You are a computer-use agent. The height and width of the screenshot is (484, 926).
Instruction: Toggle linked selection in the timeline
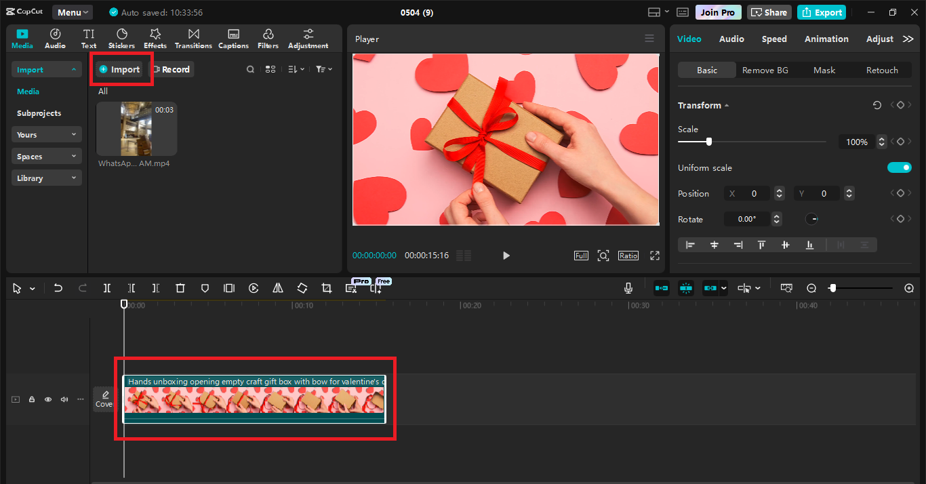[x=710, y=287]
